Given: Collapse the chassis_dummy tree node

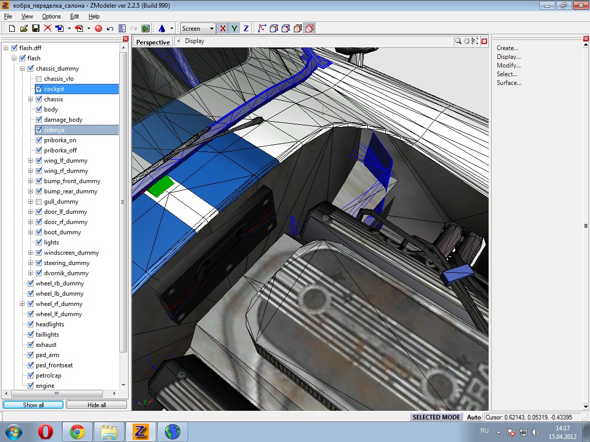Looking at the screenshot, I should (23, 69).
